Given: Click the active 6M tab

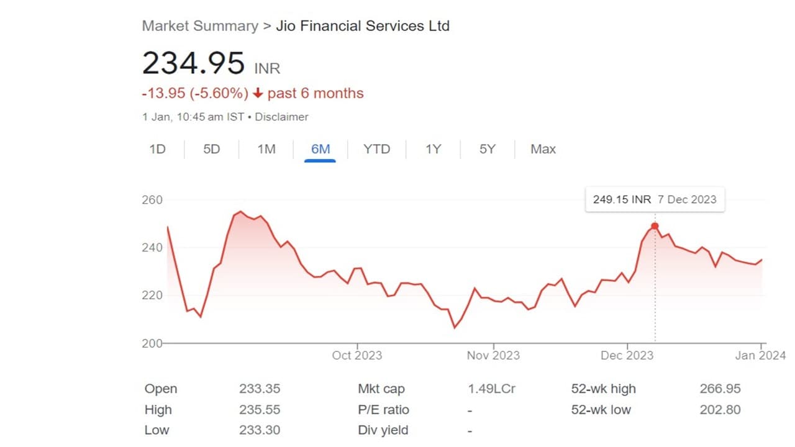Looking at the screenshot, I should [x=320, y=149].
